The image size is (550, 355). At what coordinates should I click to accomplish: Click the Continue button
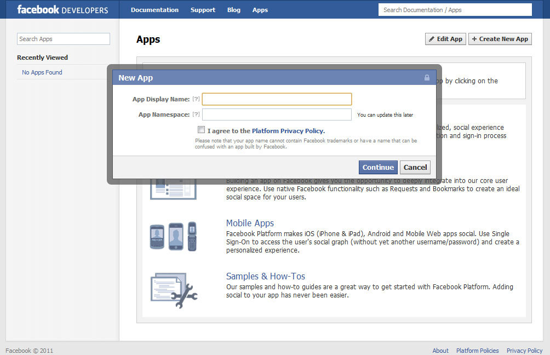tap(378, 167)
